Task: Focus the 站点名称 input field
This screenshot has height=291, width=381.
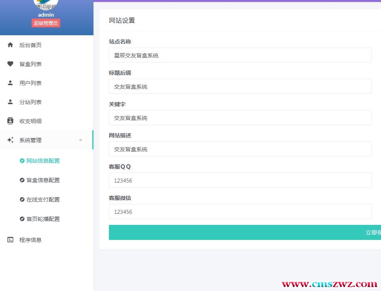Action: [240, 55]
